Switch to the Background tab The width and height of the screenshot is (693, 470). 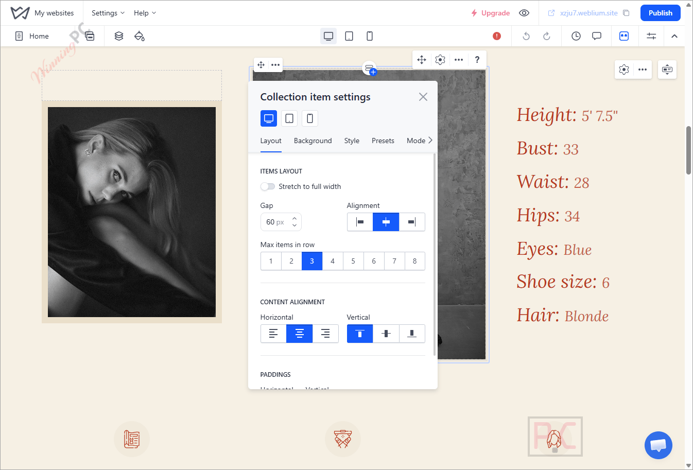click(313, 141)
